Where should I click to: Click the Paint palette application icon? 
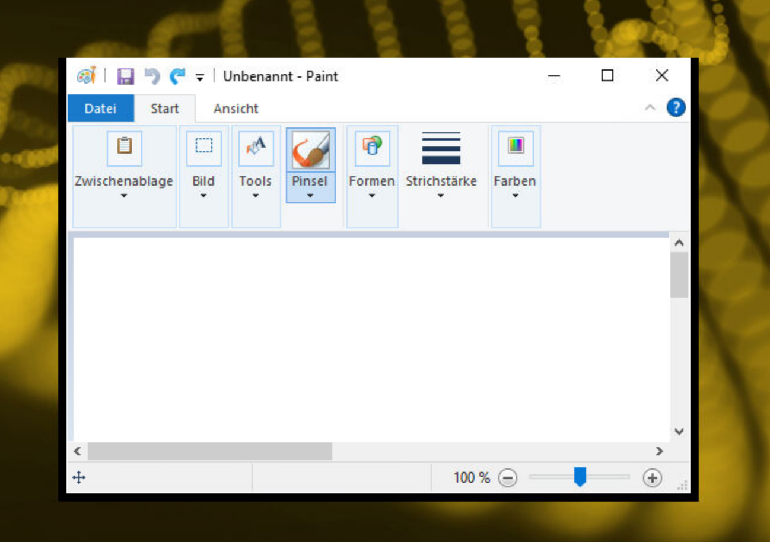(x=86, y=76)
